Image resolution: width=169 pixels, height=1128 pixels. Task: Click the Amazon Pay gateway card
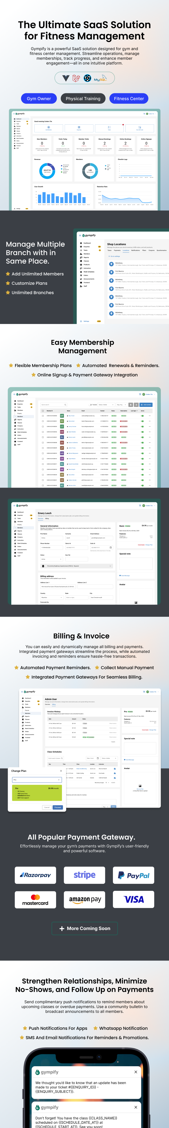(x=84, y=899)
